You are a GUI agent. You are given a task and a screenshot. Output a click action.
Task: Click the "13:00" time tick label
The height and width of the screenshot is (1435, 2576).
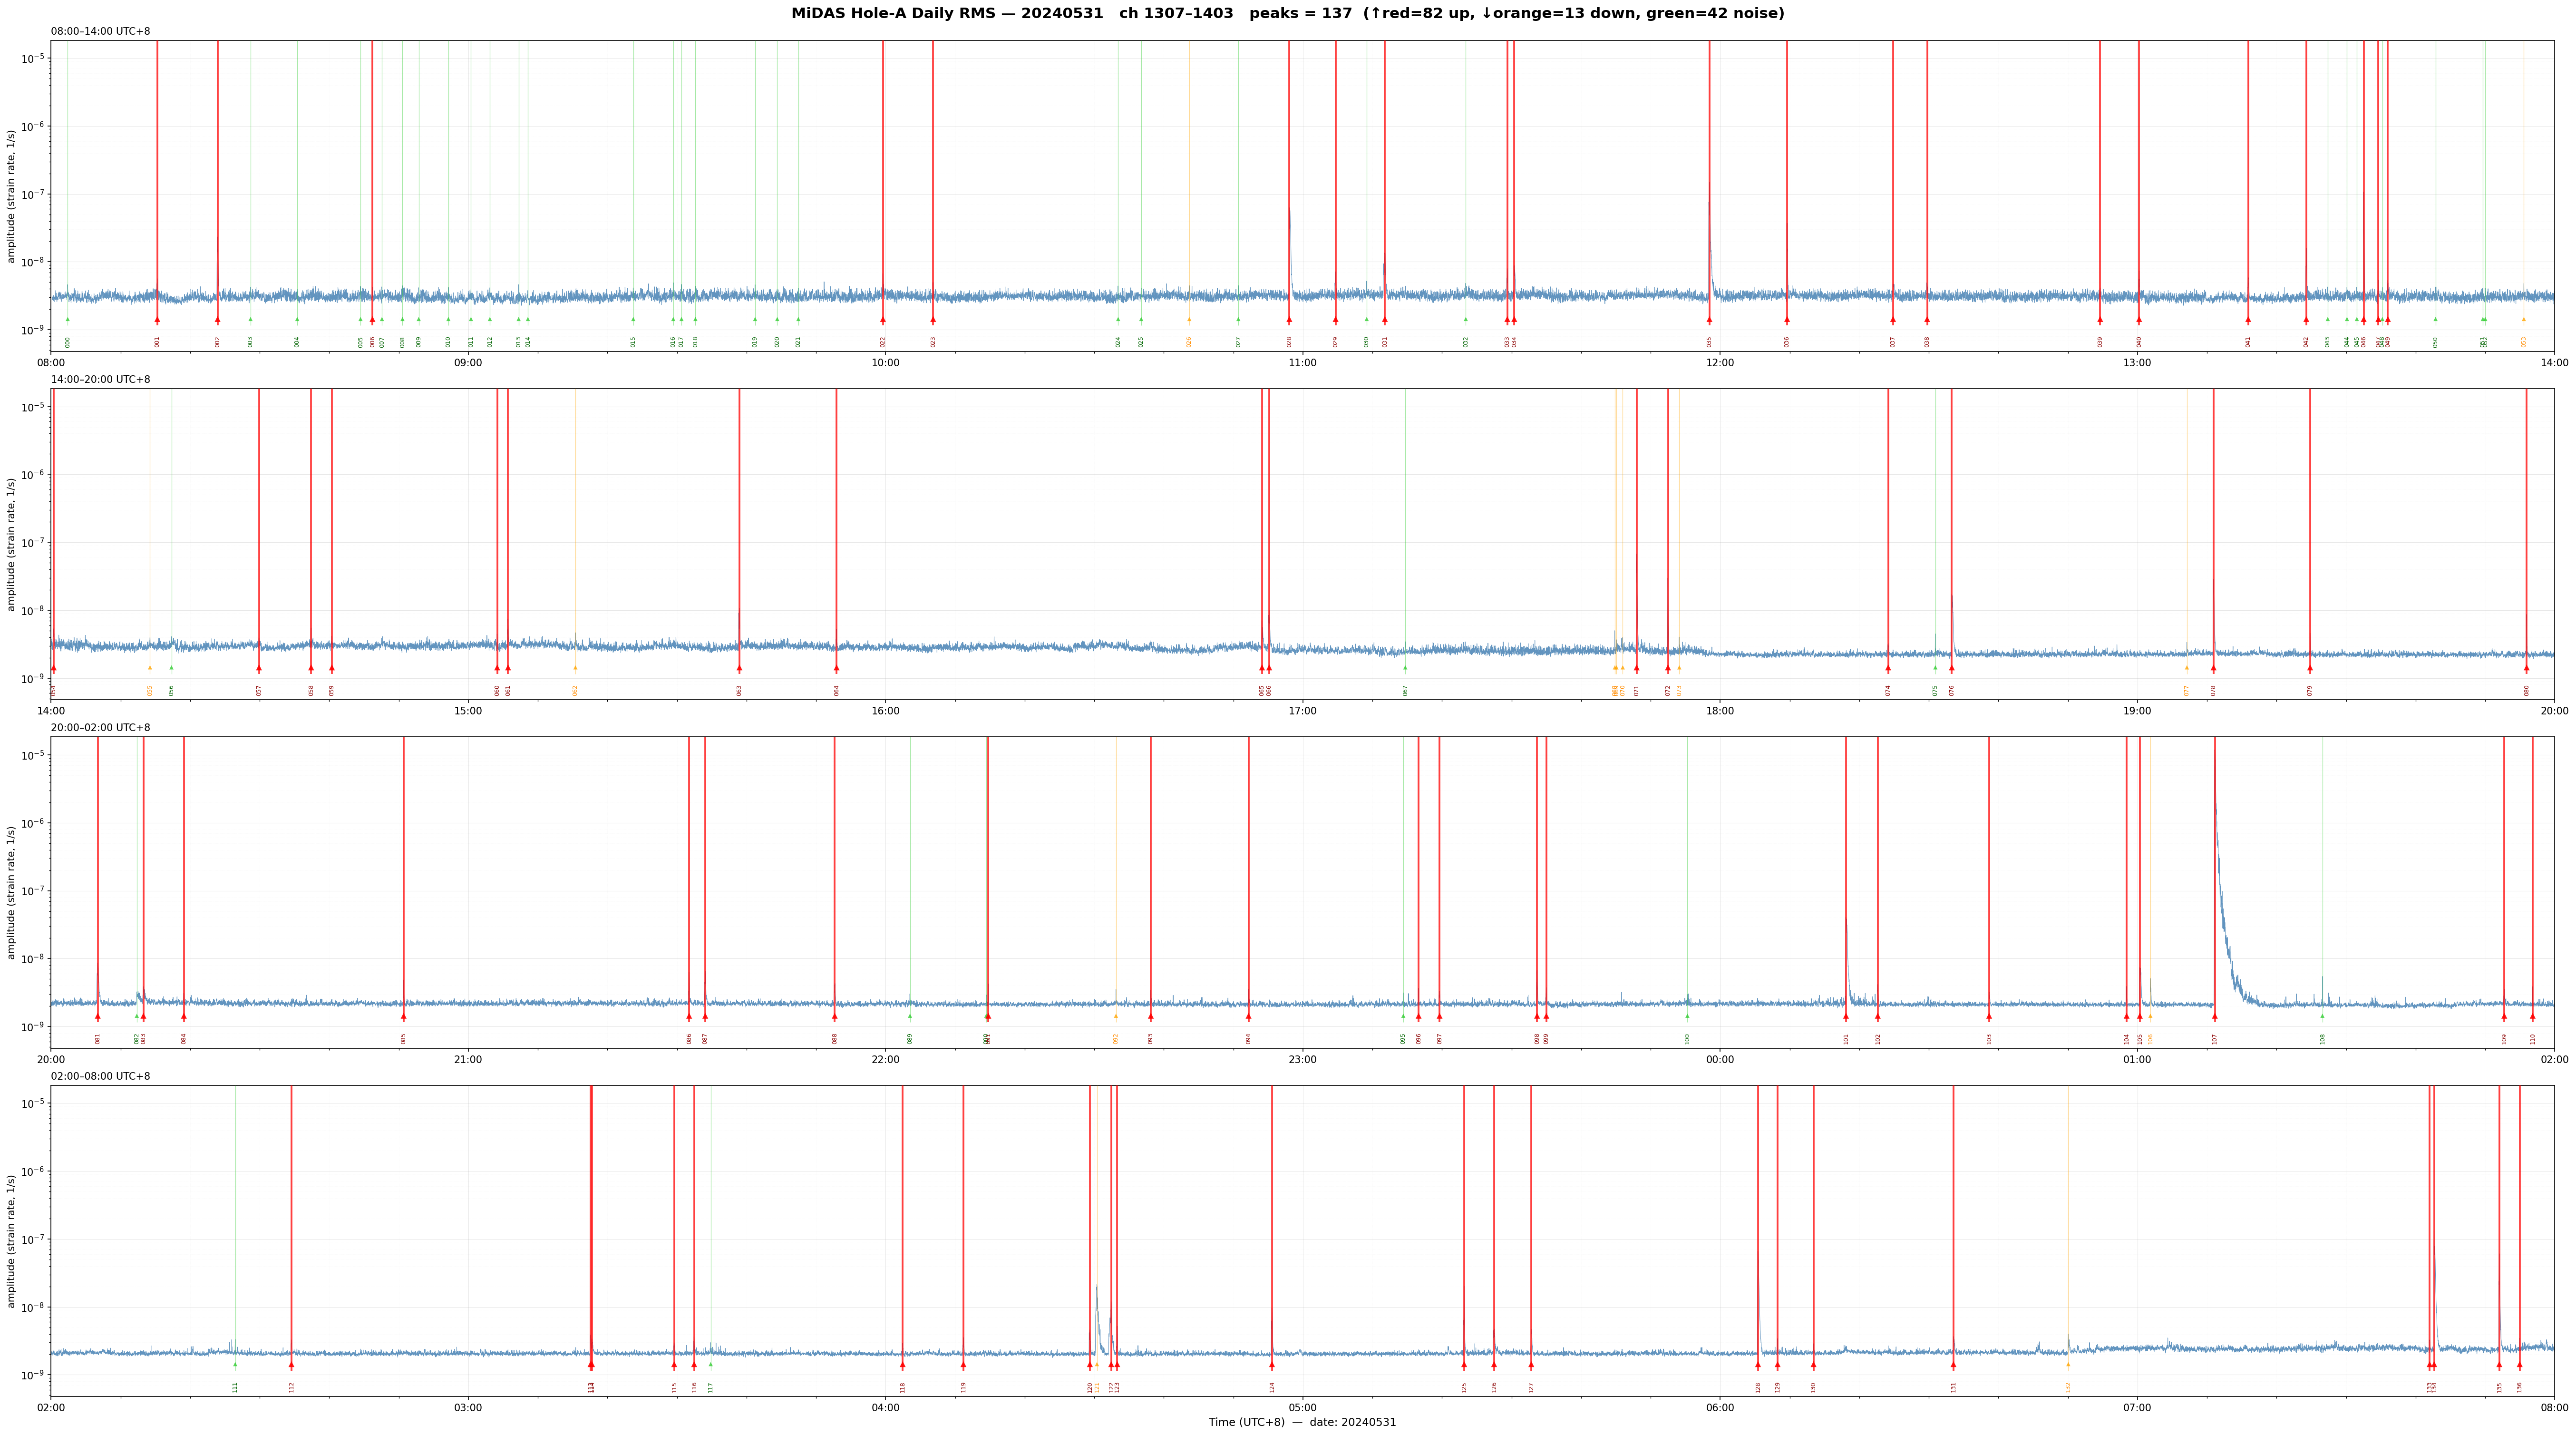(2137, 363)
